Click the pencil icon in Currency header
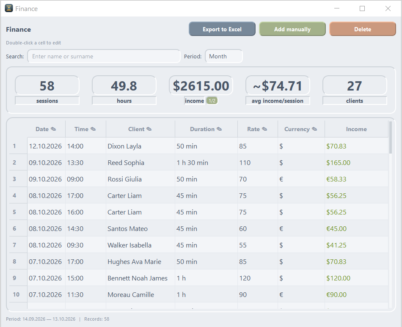402x327 pixels. click(x=314, y=129)
